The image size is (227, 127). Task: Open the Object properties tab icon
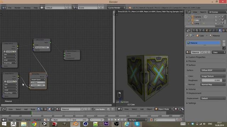[x=207, y=30]
